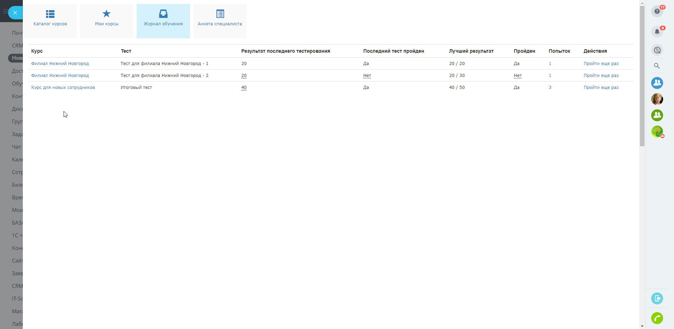Screen dimensions: 674x329
Task: Open the tree picture avatar chat
Action: click(657, 131)
